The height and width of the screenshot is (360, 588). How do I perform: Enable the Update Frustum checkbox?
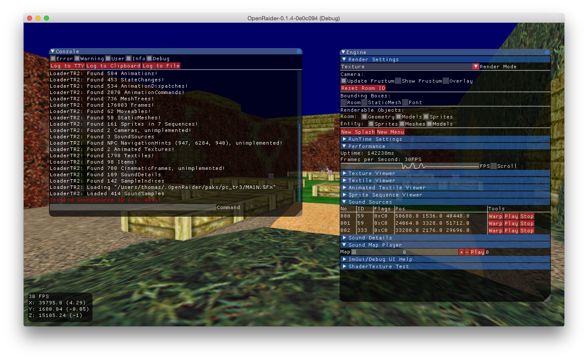pos(343,81)
